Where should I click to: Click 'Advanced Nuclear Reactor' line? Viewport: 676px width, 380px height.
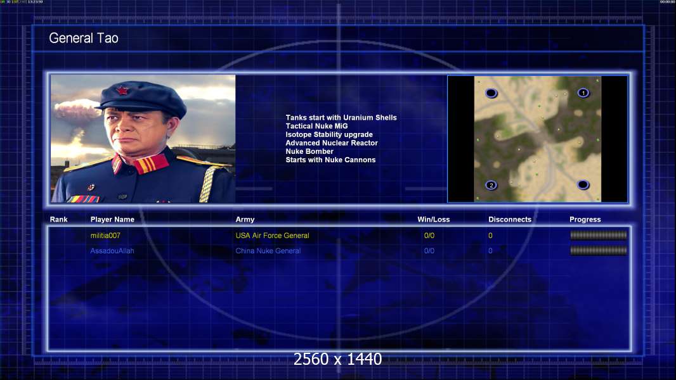click(x=332, y=143)
